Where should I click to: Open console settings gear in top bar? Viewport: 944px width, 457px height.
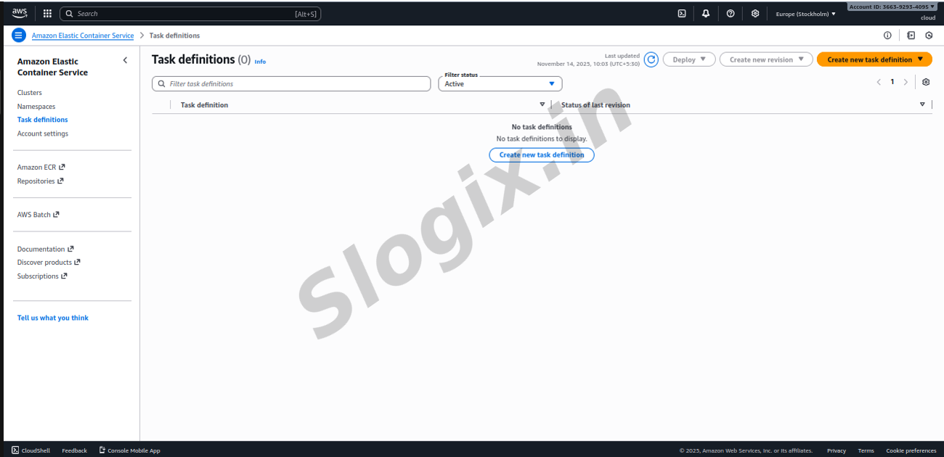click(755, 13)
